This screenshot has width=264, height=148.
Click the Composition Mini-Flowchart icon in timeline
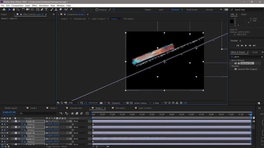pyautogui.click(x=61, y=113)
